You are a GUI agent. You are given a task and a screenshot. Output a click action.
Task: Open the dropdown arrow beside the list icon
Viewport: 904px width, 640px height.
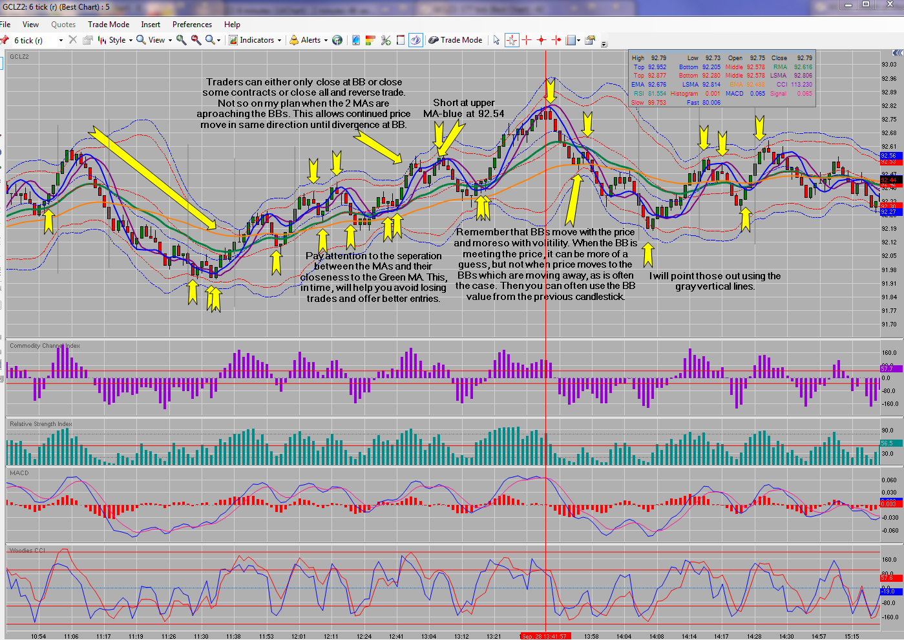pyautogui.click(x=578, y=40)
